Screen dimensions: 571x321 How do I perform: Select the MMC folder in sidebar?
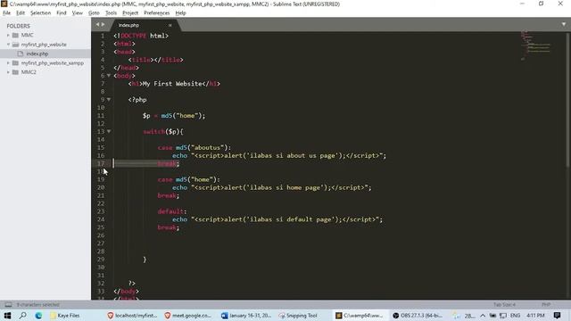pyautogui.click(x=28, y=35)
